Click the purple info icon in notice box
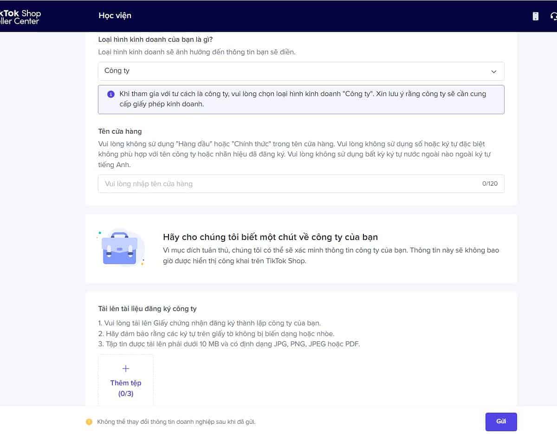 (110, 94)
